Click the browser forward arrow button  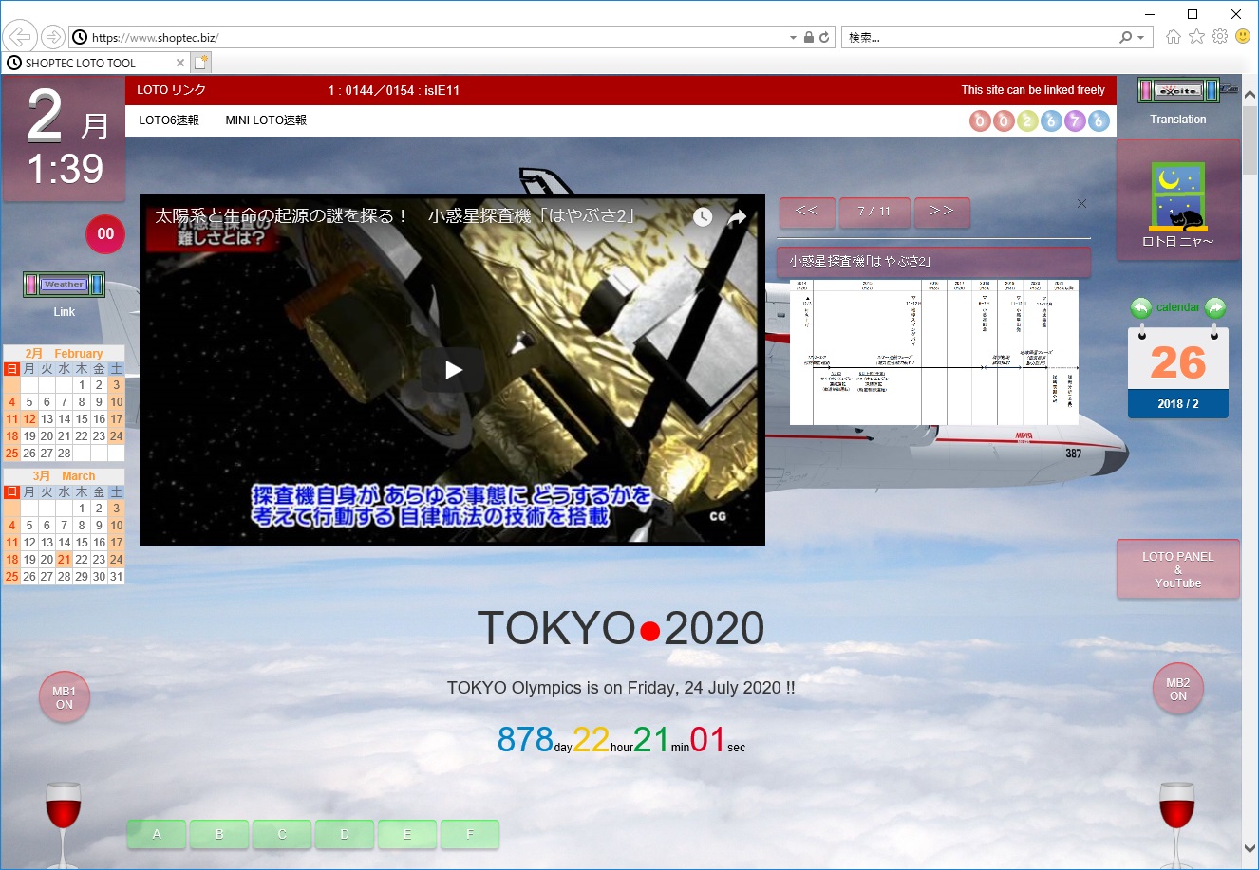tap(53, 37)
